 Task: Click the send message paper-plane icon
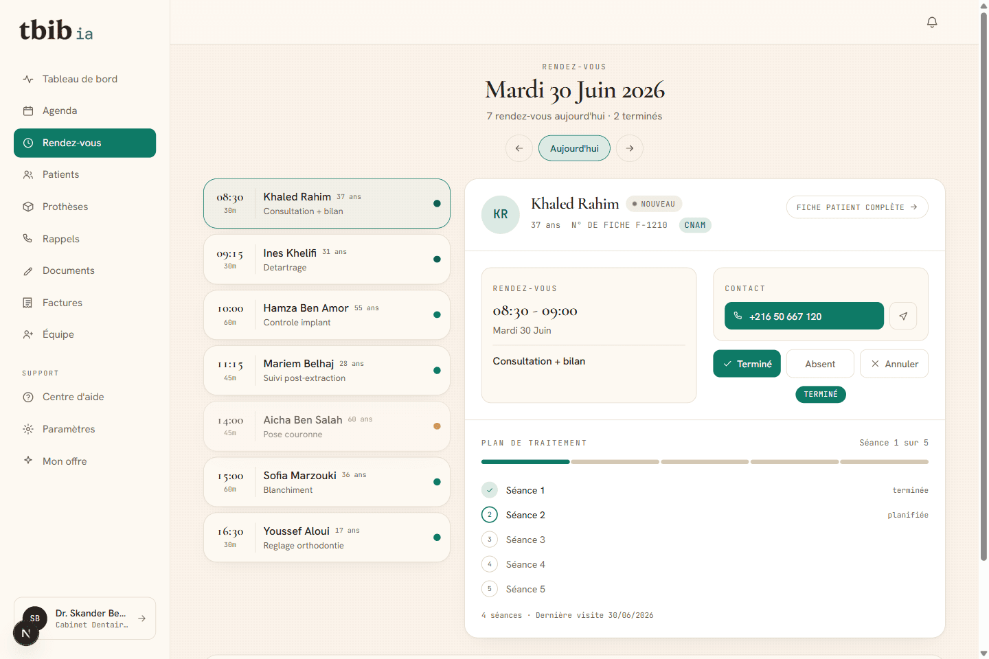[903, 316]
